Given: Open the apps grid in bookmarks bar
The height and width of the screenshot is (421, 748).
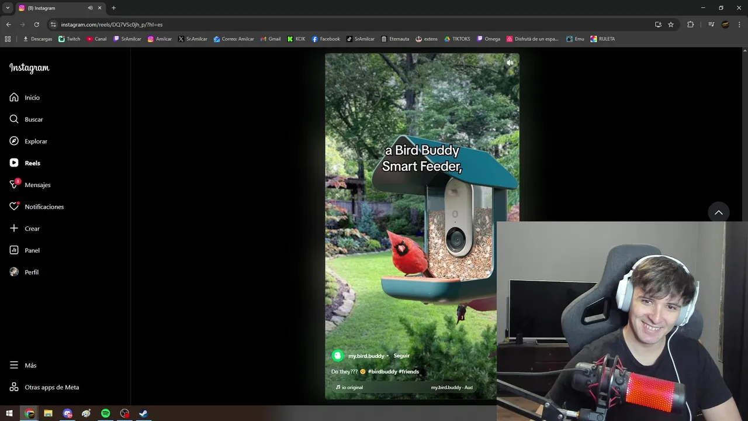Looking at the screenshot, I should [x=8, y=39].
